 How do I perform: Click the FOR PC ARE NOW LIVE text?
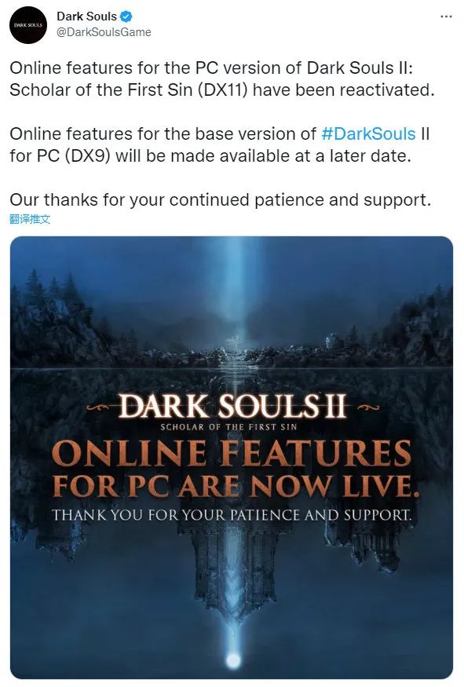click(x=236, y=486)
